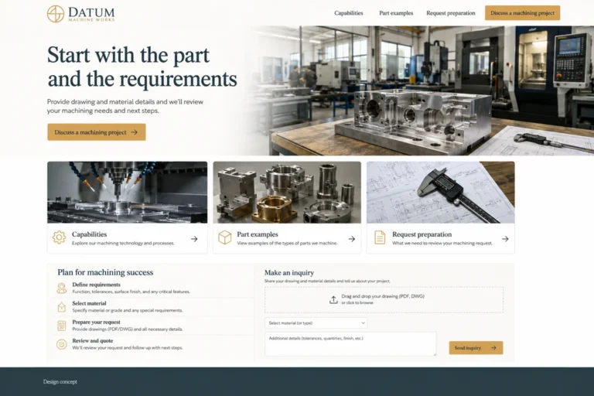Click the cube icon beside Part examples

224,237
